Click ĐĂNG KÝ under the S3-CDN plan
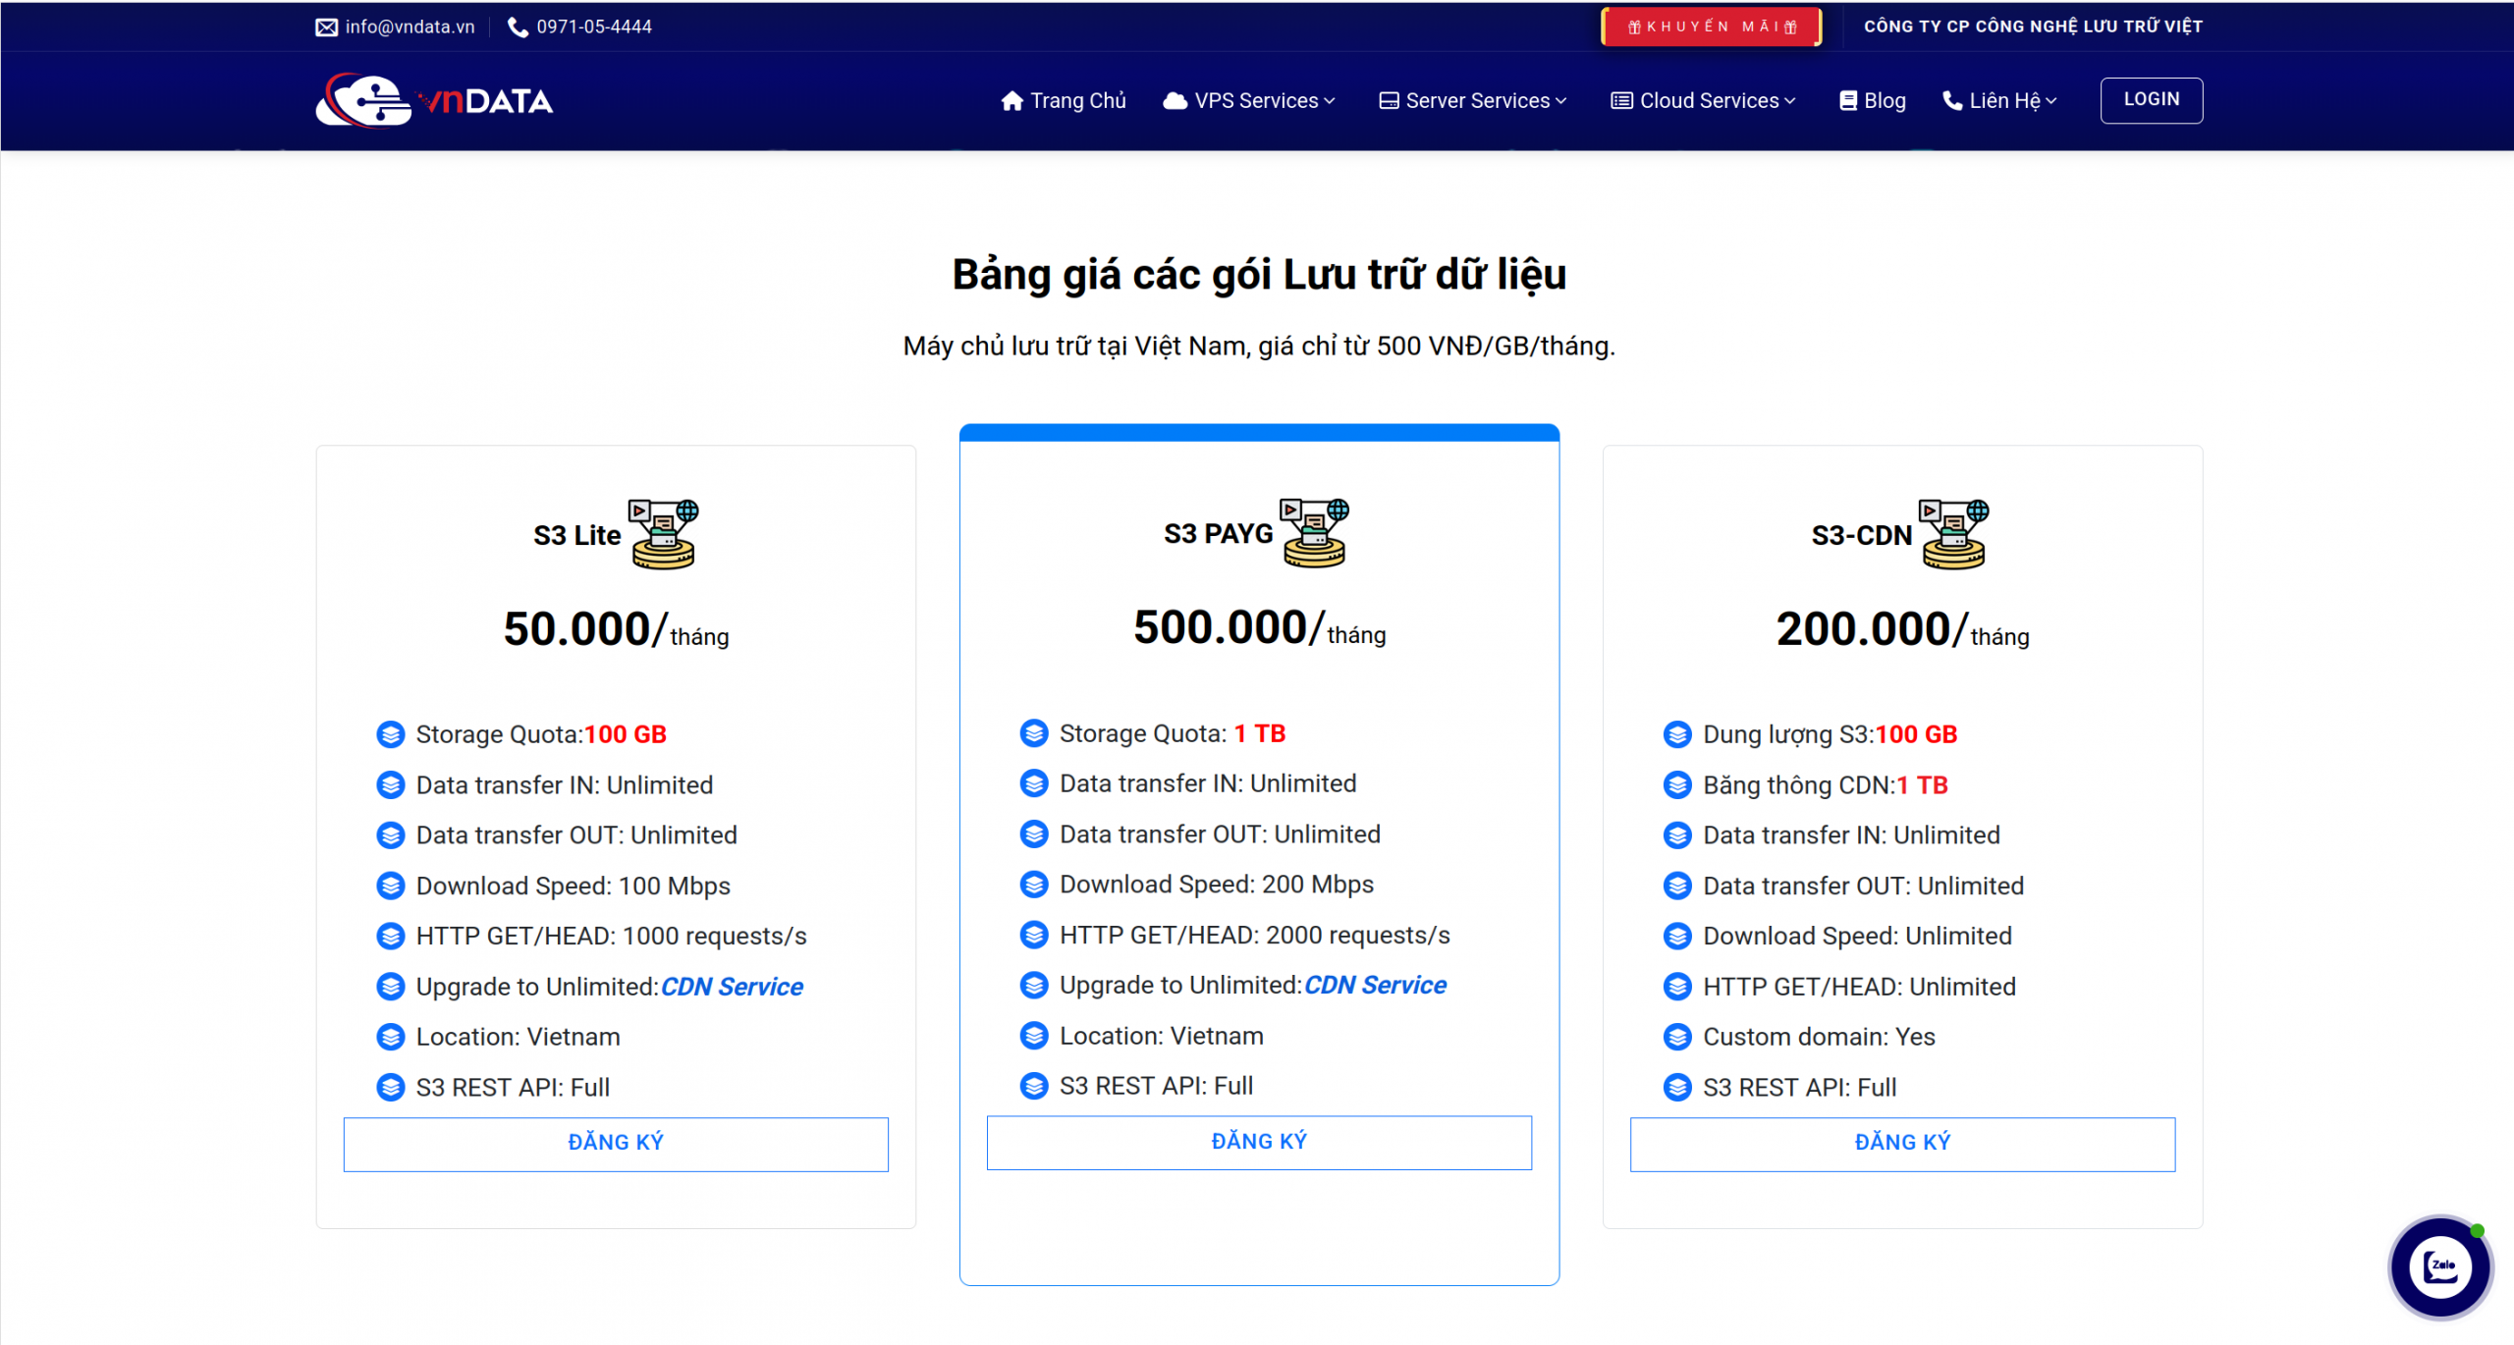Viewport: 2514px width, 1345px height. click(x=1902, y=1143)
